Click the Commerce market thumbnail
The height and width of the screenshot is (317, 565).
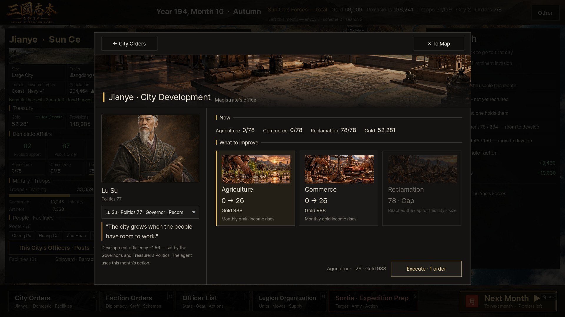339,169
